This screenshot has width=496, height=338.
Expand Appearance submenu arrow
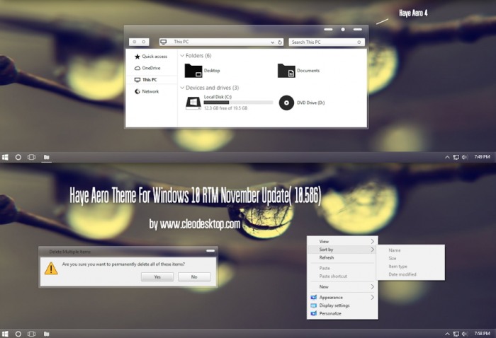pos(372,297)
